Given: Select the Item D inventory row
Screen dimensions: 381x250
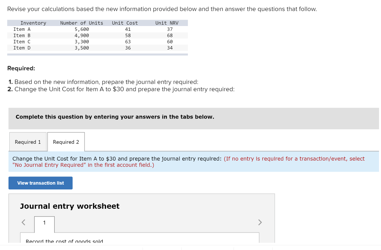Looking at the screenshot, I should pyautogui.click(x=97, y=48).
